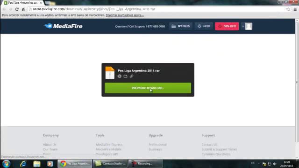299x168 pixels.
Task: Select the Pes Liga Argentina browser tab
Action: pos(22,3)
